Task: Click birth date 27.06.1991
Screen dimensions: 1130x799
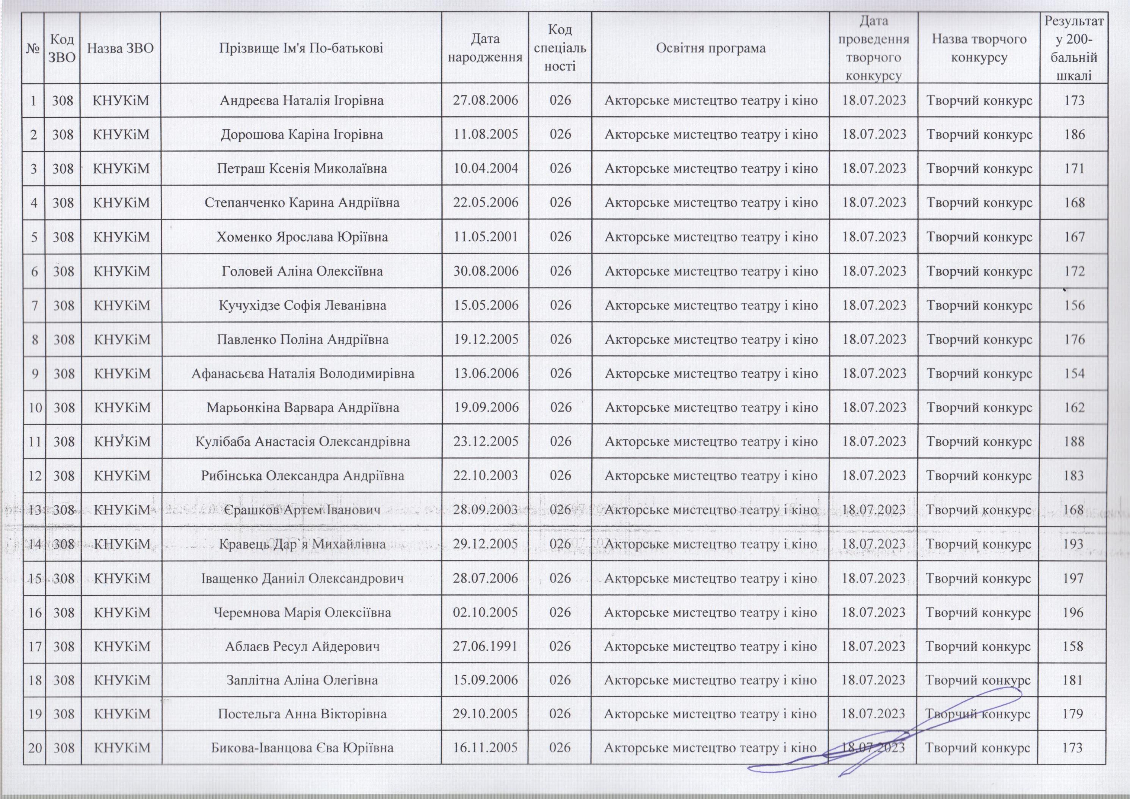Action: (x=485, y=646)
